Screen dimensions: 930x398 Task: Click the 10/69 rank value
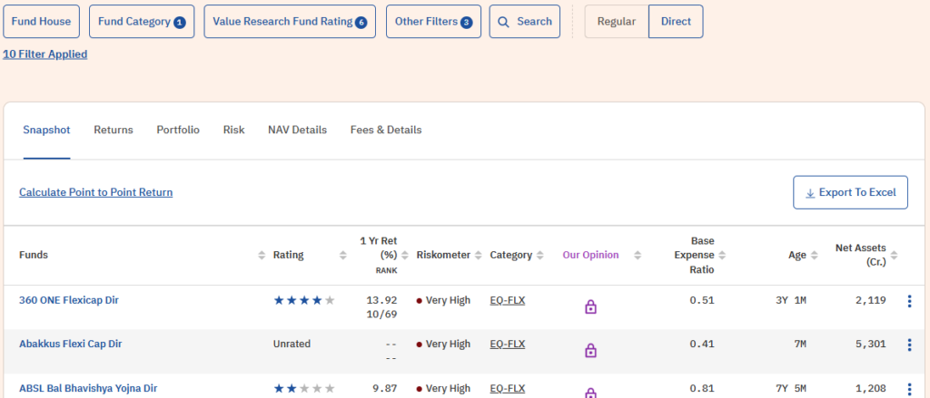coord(382,315)
